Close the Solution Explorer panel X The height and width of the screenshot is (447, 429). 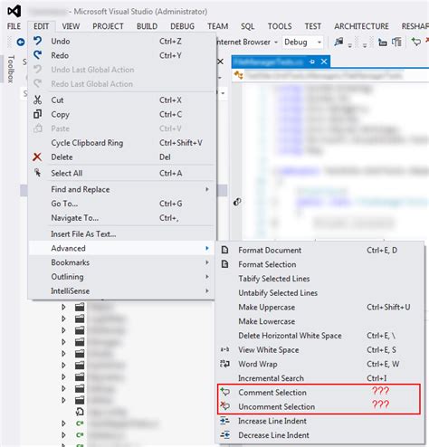click(x=221, y=62)
